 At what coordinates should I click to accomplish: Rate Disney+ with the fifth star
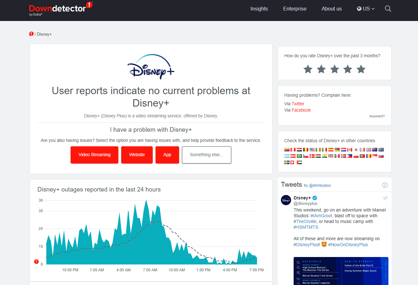(x=361, y=69)
